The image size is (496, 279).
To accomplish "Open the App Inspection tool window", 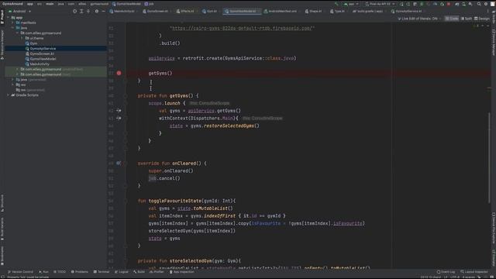I will tap(182, 272).
